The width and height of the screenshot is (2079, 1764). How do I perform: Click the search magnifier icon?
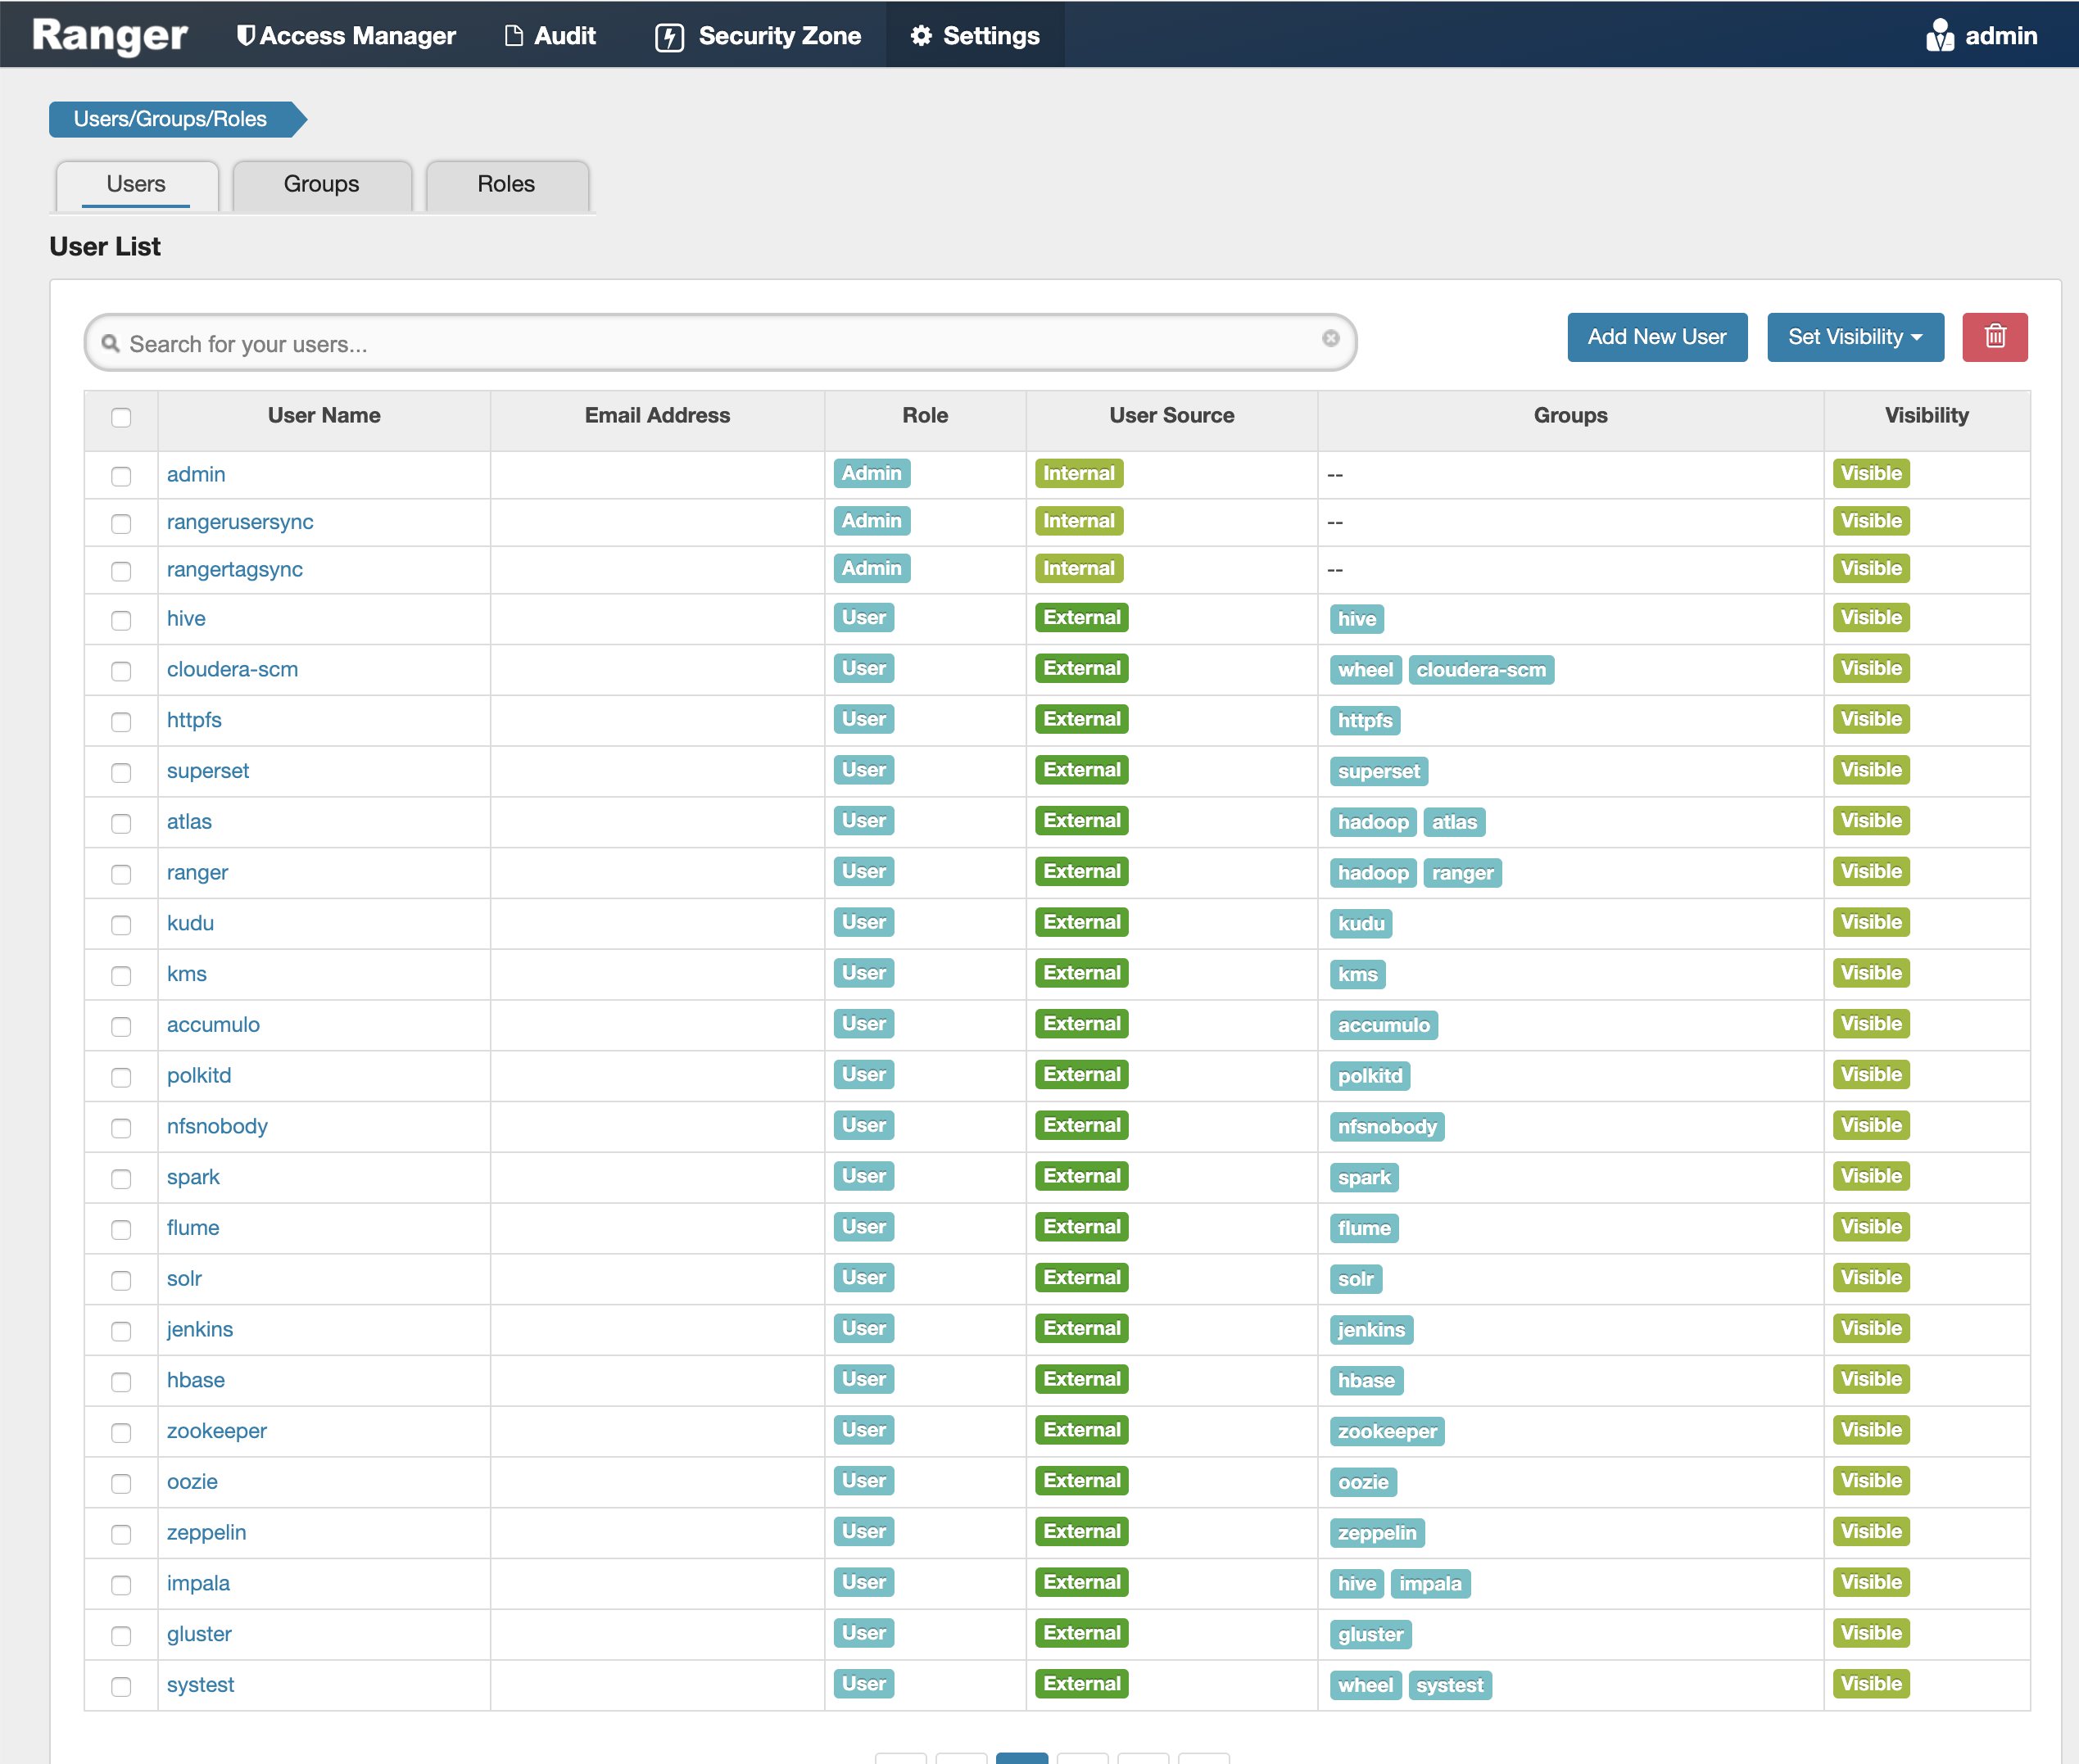(x=111, y=344)
